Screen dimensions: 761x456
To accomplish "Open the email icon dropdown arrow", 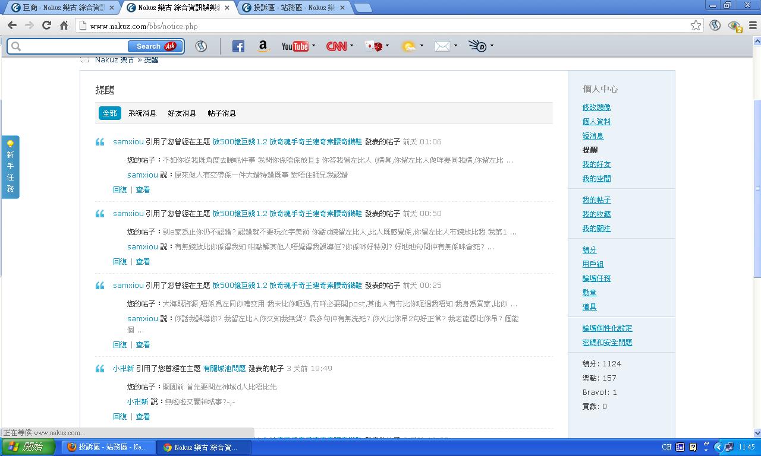I will point(455,46).
